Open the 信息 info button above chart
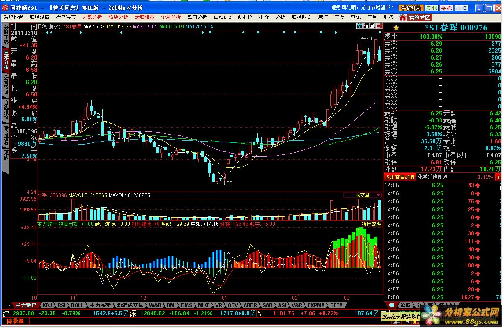 click(369, 26)
